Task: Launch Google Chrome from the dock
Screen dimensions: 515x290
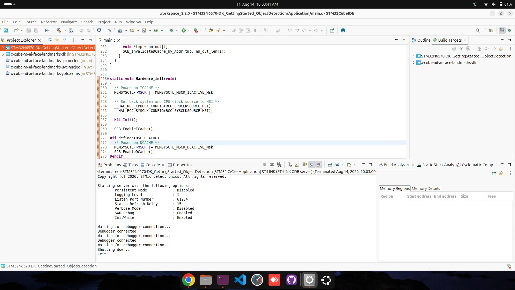Action: coord(189,280)
